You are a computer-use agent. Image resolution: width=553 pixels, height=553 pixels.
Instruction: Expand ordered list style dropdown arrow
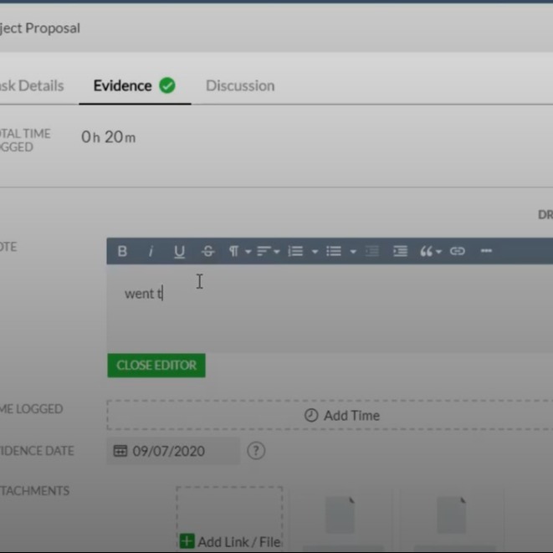click(x=315, y=252)
